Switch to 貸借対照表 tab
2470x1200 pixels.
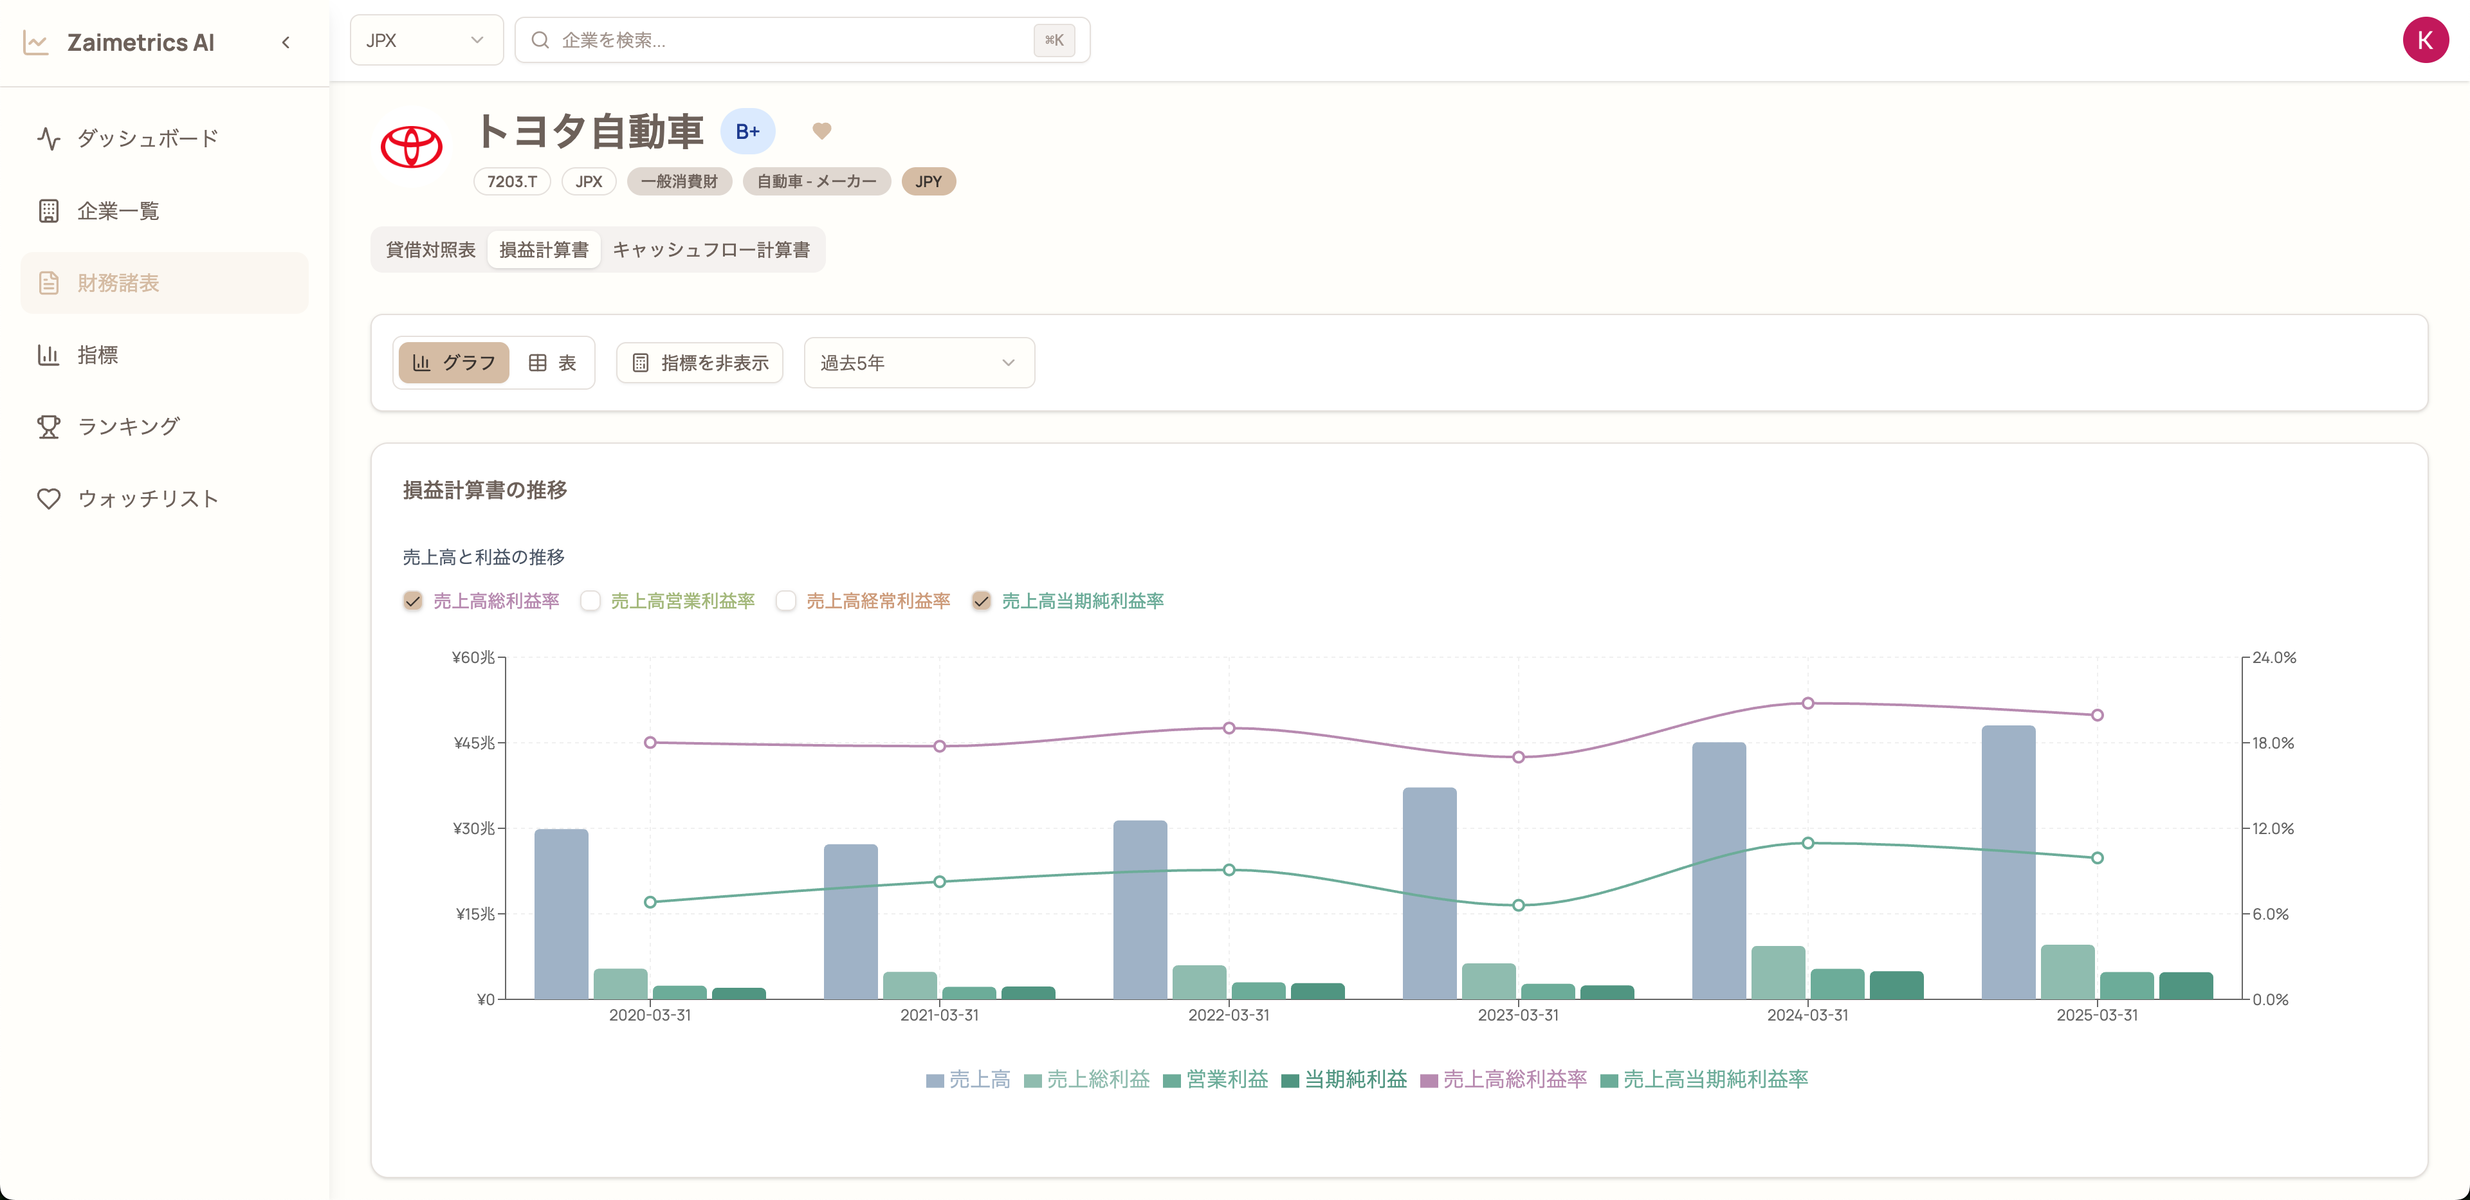click(x=430, y=250)
